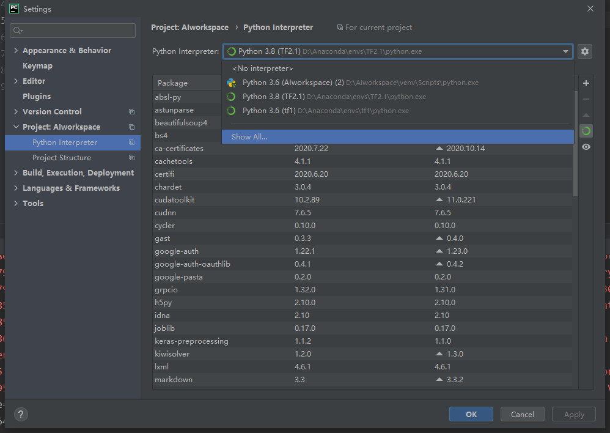The width and height of the screenshot is (610, 433).
Task: Toggle the show early releases eye icon
Action: [586, 147]
